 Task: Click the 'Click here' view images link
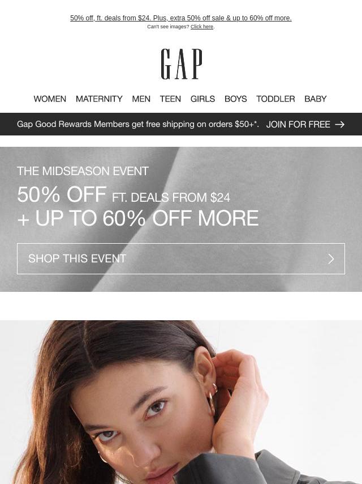[202, 27]
